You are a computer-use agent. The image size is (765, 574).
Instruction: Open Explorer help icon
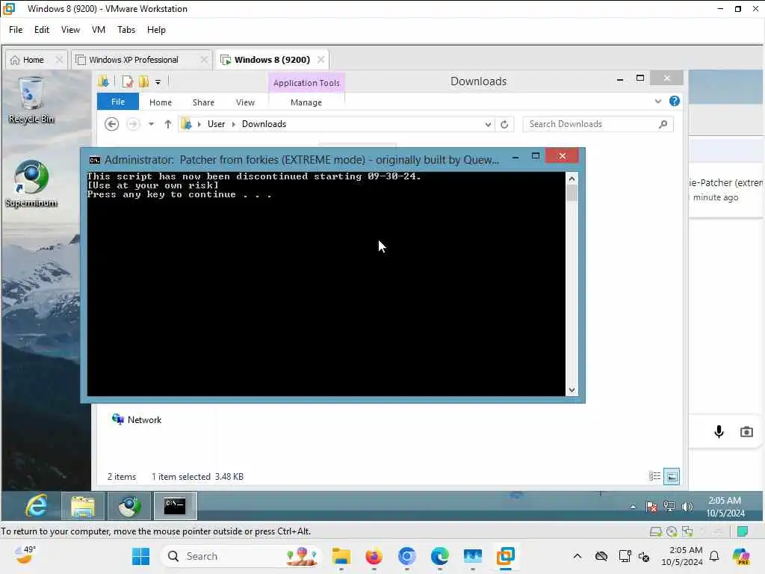pyautogui.click(x=675, y=101)
